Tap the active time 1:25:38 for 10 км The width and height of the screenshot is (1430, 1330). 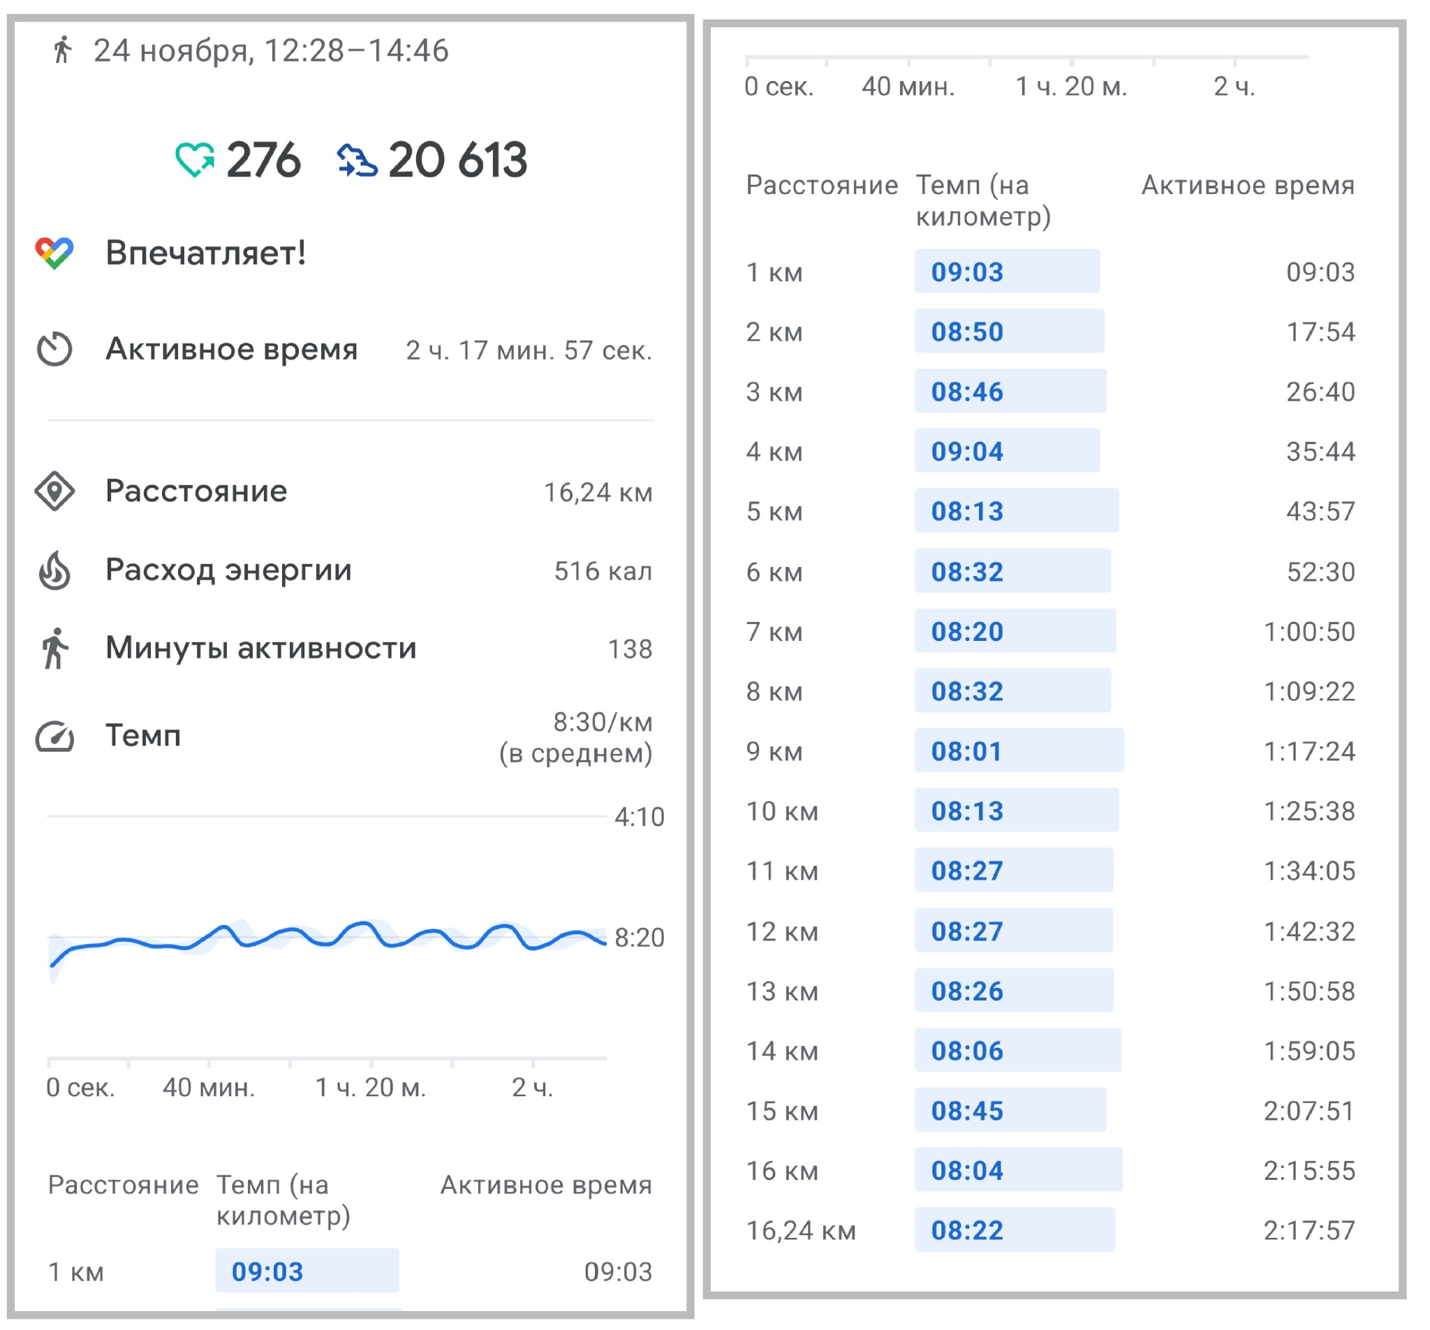(1310, 811)
